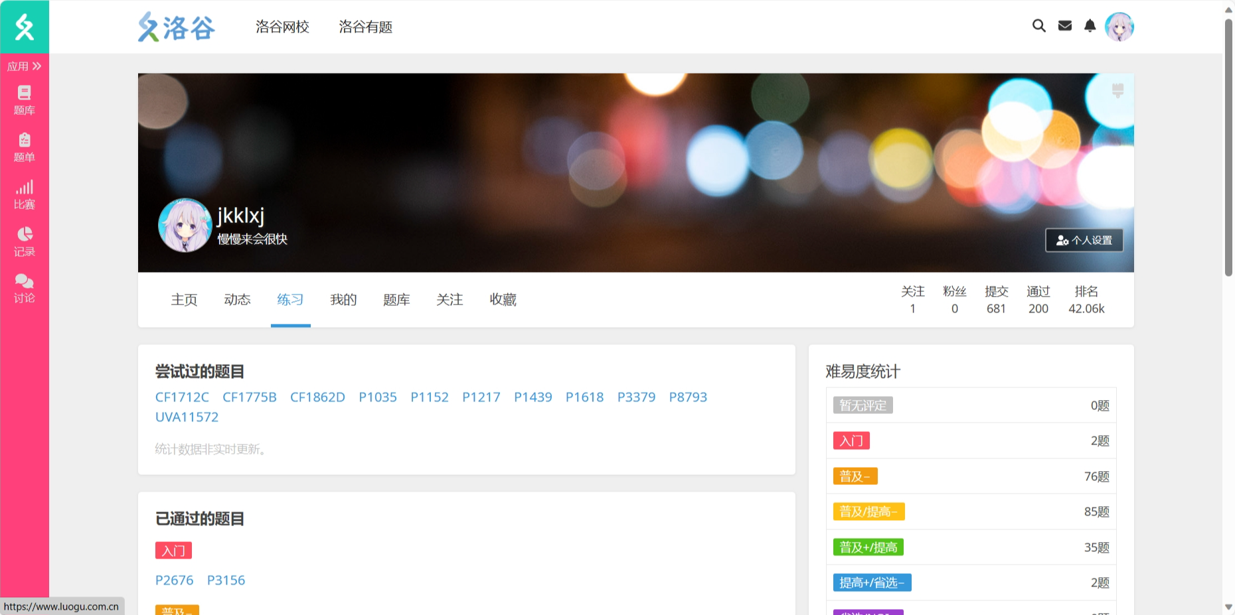Open problem CF1775B
The width and height of the screenshot is (1235, 615).
click(x=250, y=397)
